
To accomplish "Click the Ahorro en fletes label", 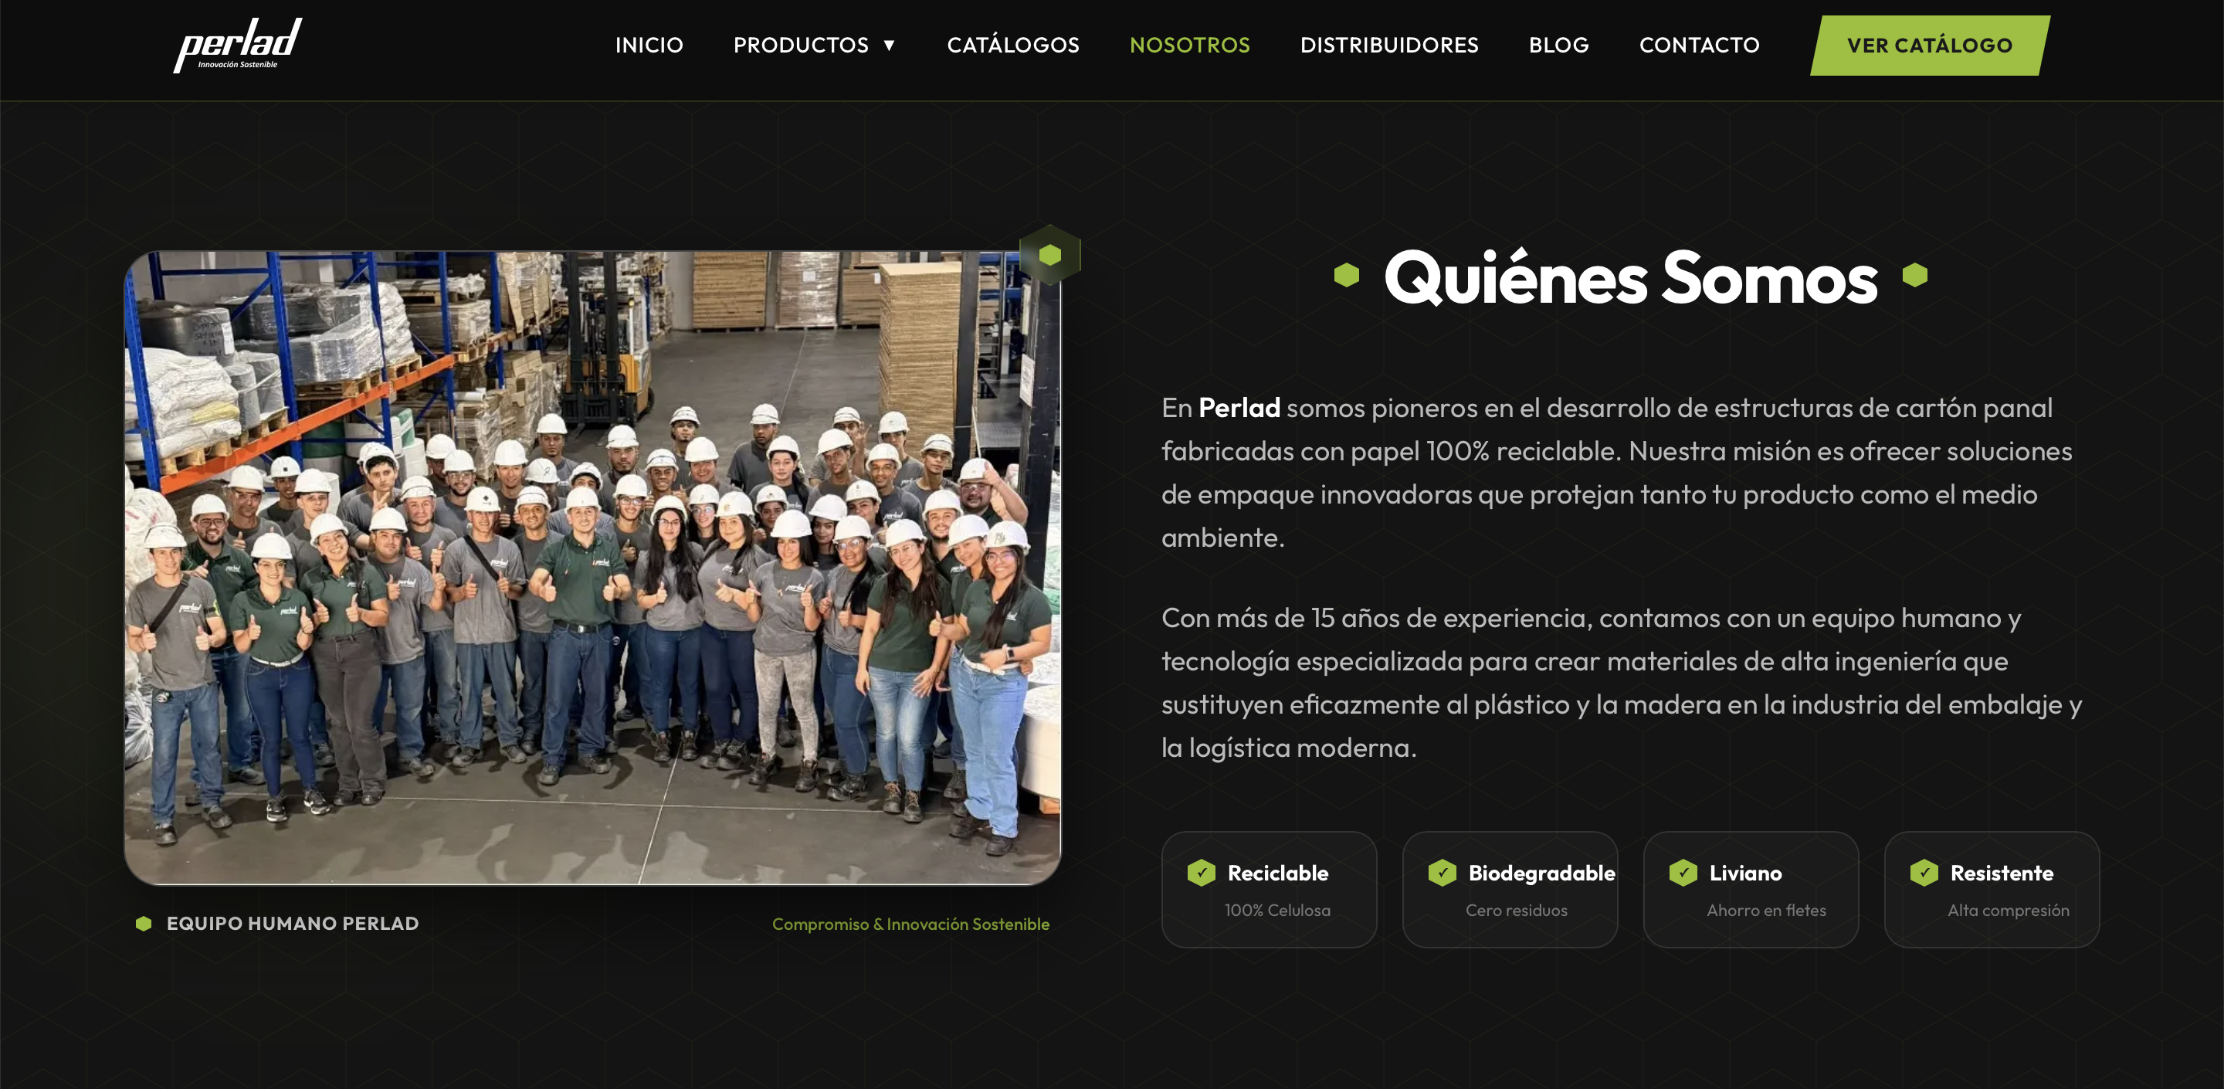I will coord(1766,911).
